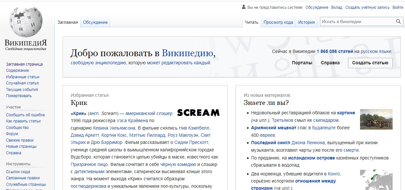The height and width of the screenshot is (190, 405).
Task: Open the Просмотр кода tab
Action: tap(278, 21)
